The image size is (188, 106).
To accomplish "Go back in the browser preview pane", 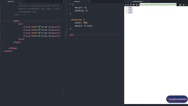I will click(x=125, y=5).
